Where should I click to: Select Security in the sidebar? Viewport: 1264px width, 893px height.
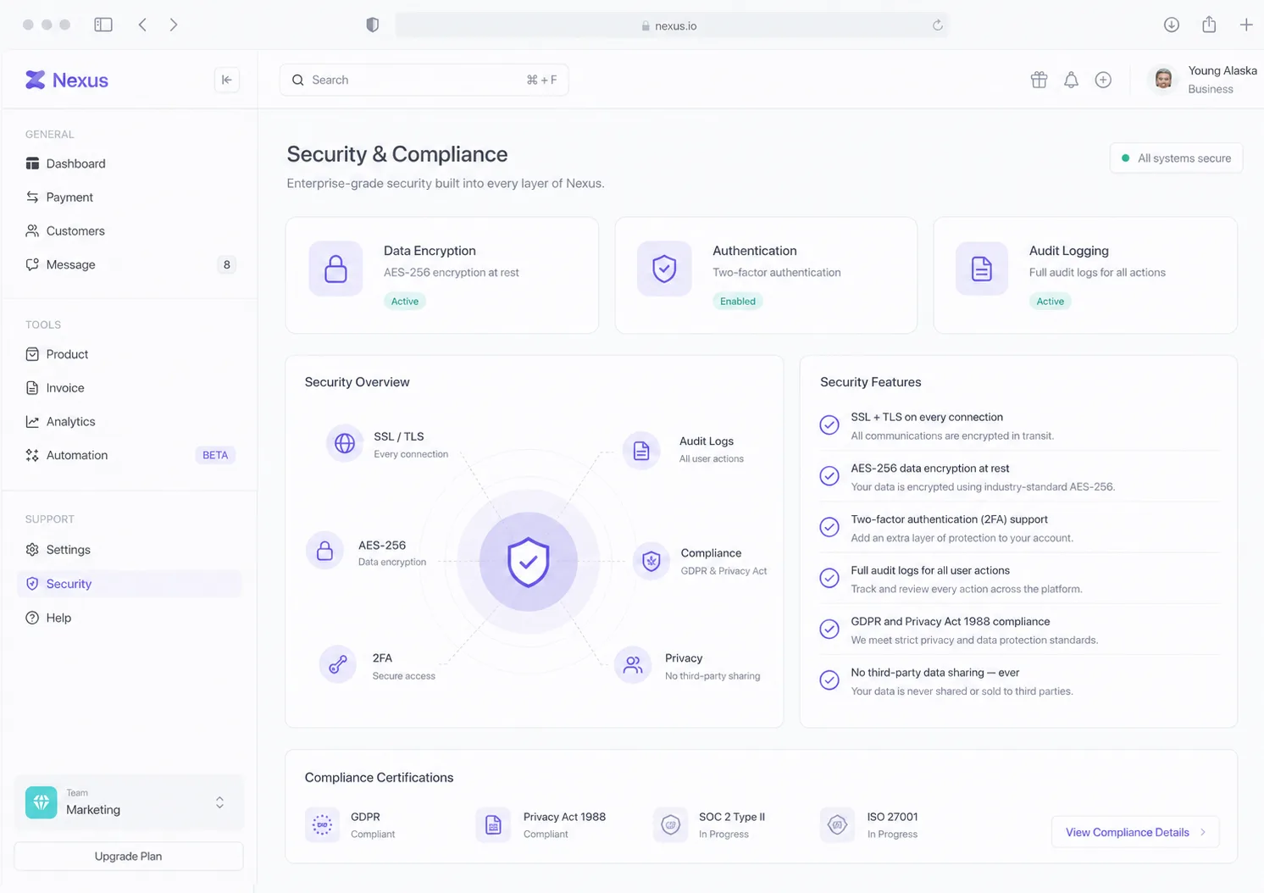tap(130, 584)
